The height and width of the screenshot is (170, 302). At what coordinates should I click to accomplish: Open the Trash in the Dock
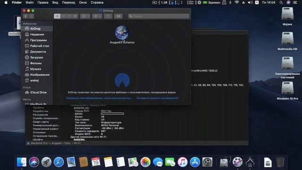pos(280,162)
